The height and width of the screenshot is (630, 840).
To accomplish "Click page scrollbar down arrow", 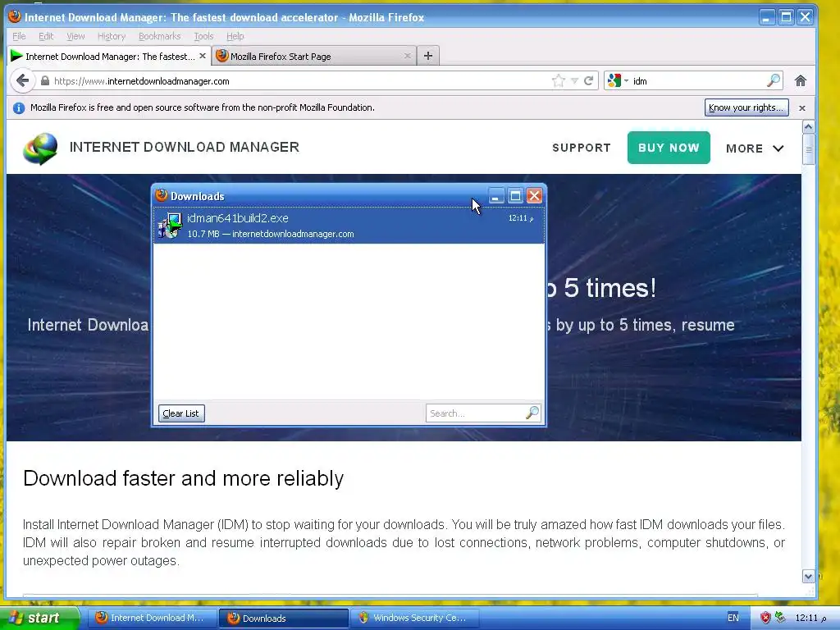I will pyautogui.click(x=808, y=577).
